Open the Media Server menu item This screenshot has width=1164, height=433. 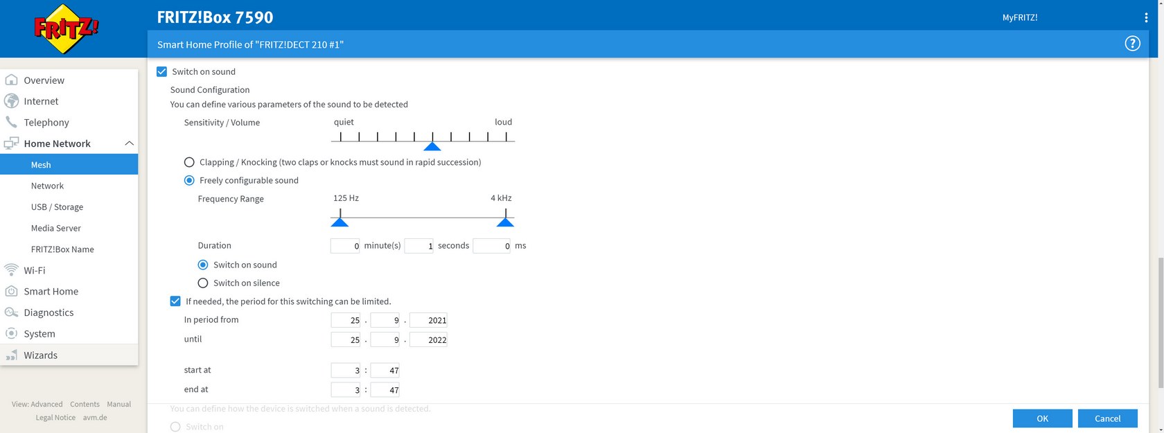[x=69, y=228]
